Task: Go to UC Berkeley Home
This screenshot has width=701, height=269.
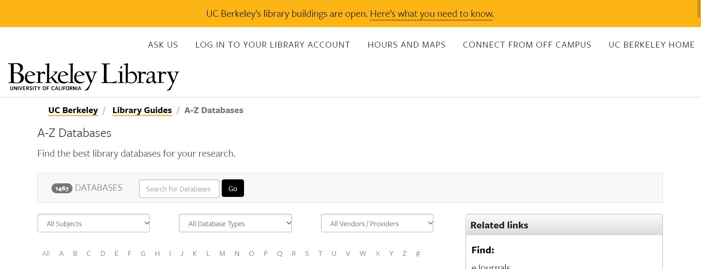Action: tap(652, 45)
